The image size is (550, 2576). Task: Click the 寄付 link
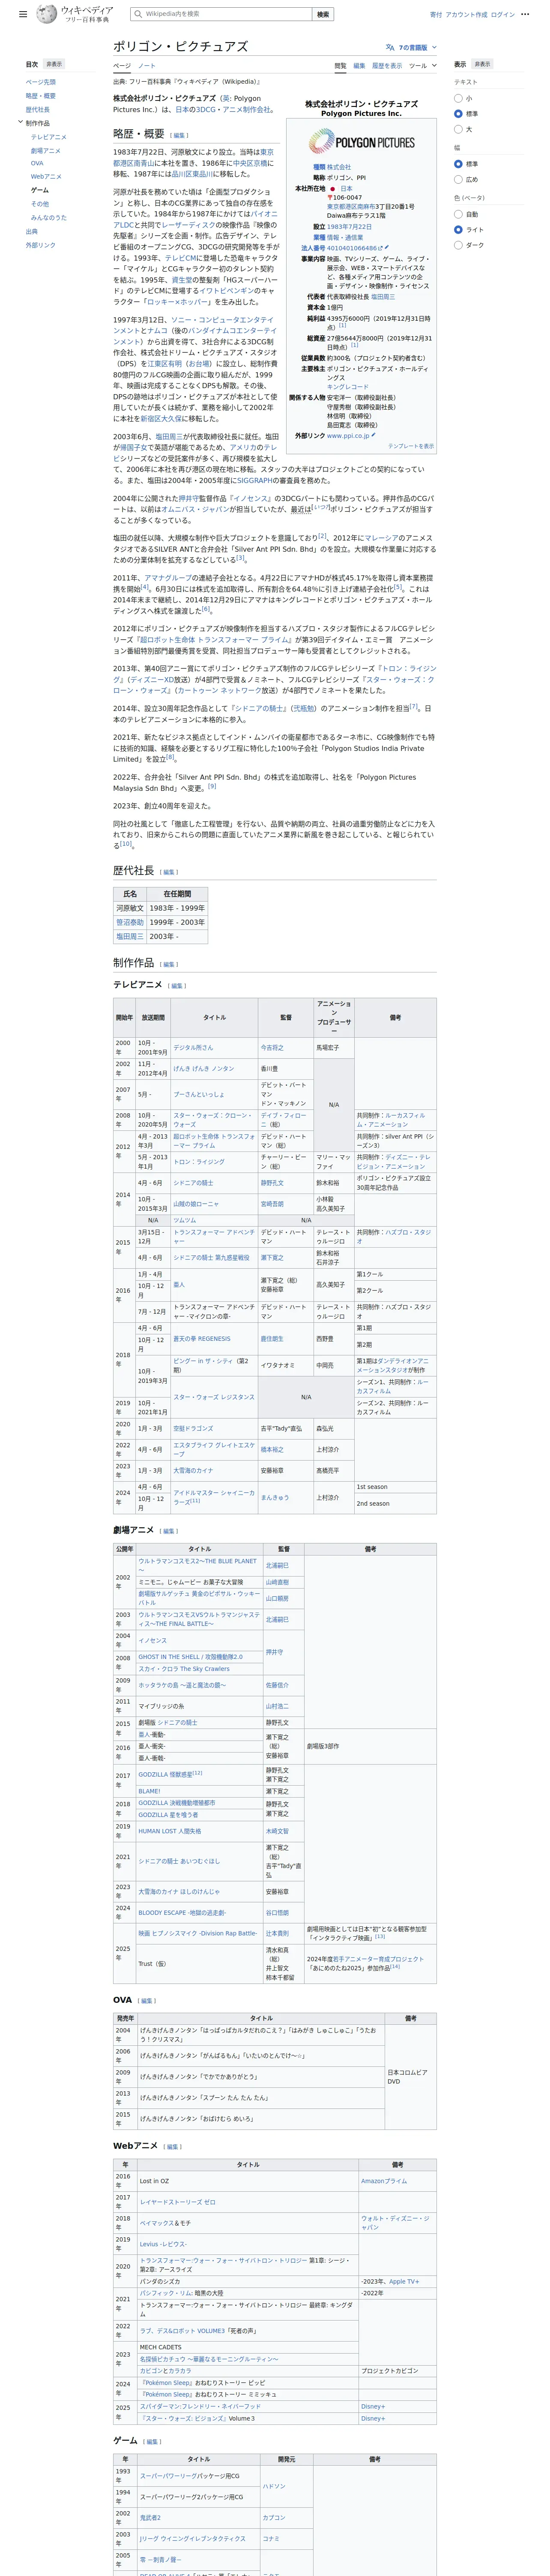436,15
